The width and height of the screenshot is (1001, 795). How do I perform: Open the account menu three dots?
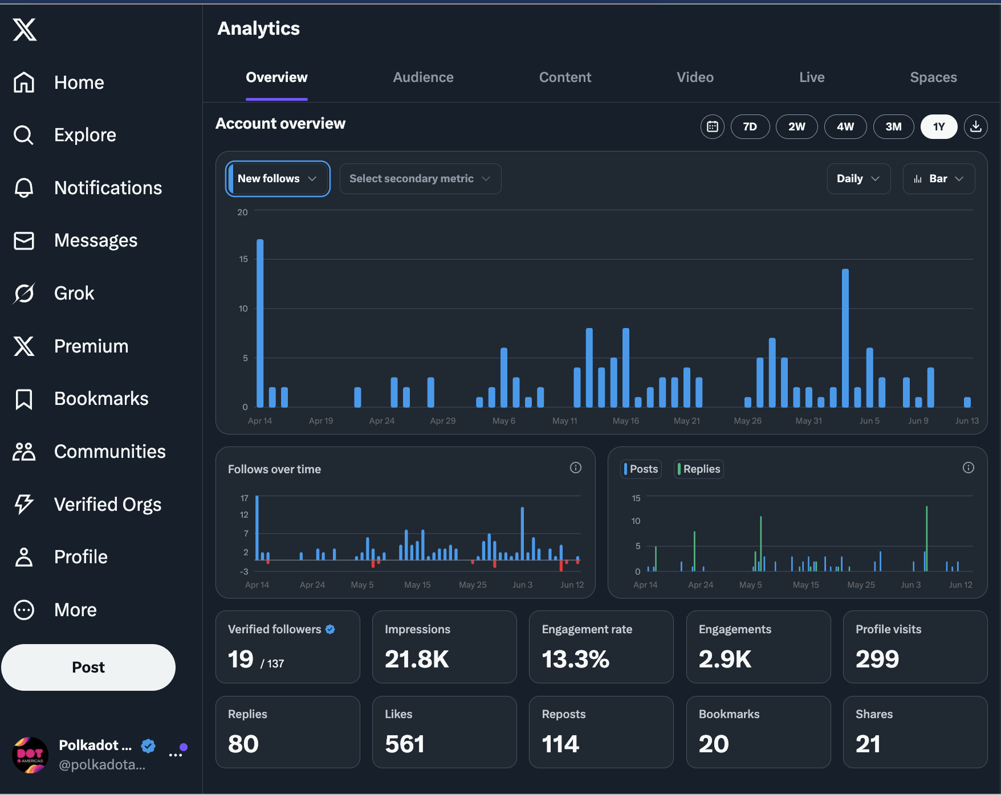176,755
